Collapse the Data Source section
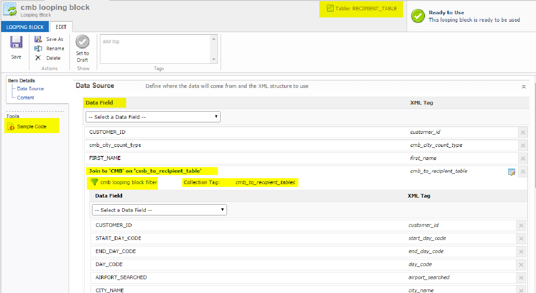Screen dimensions: 536x293 tap(523, 86)
